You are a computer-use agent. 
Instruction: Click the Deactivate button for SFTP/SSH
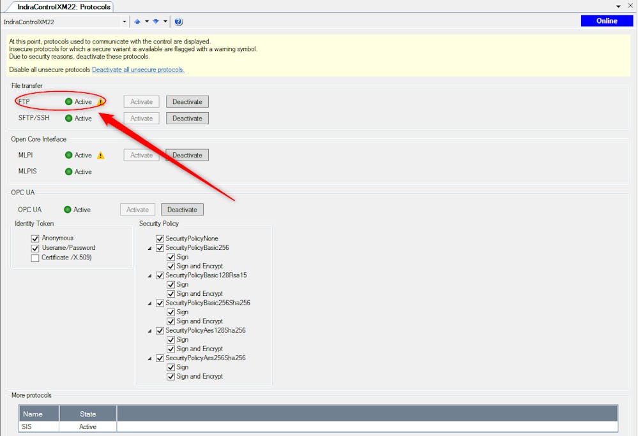coord(187,118)
